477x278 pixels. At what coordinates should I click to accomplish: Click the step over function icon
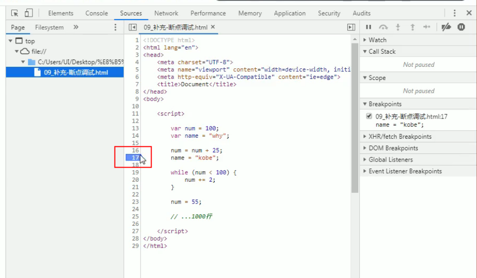click(383, 27)
